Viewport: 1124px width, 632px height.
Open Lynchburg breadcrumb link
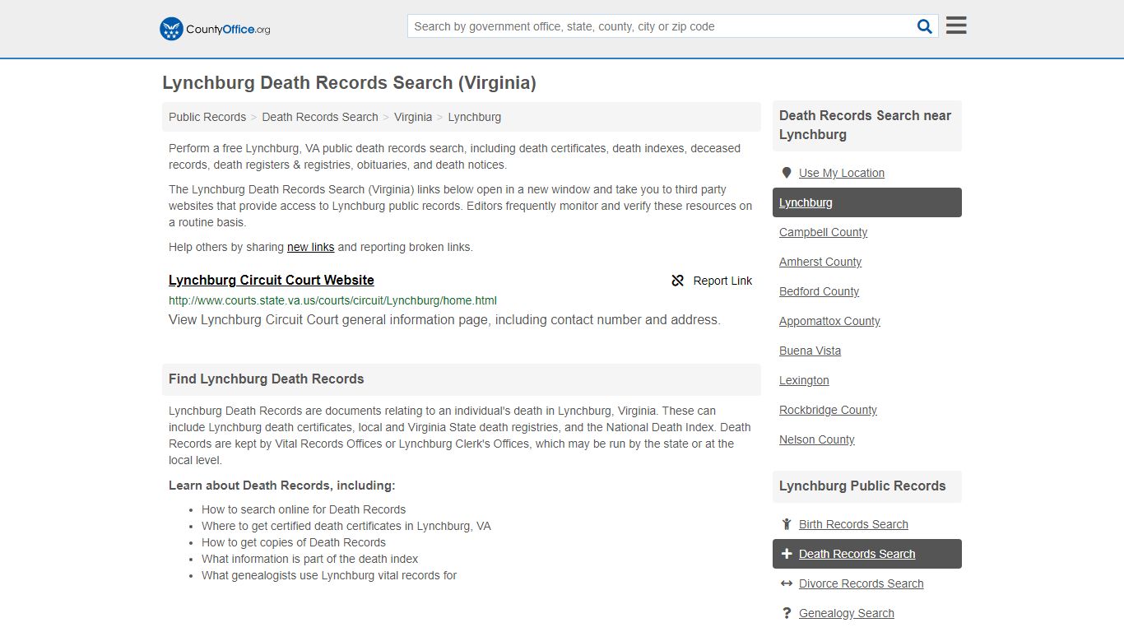coord(475,117)
